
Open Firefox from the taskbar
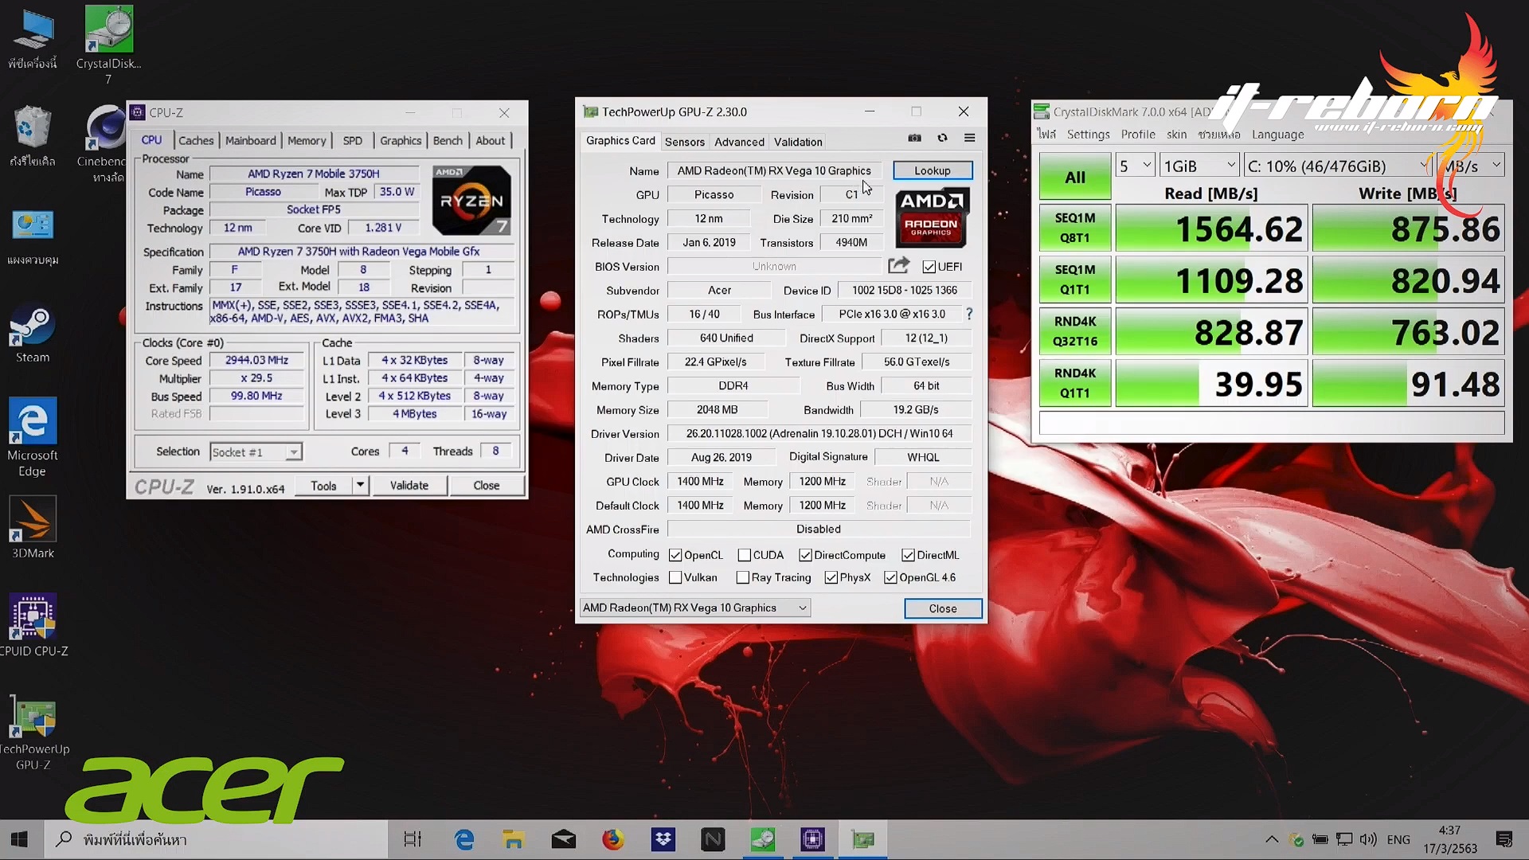(x=612, y=839)
